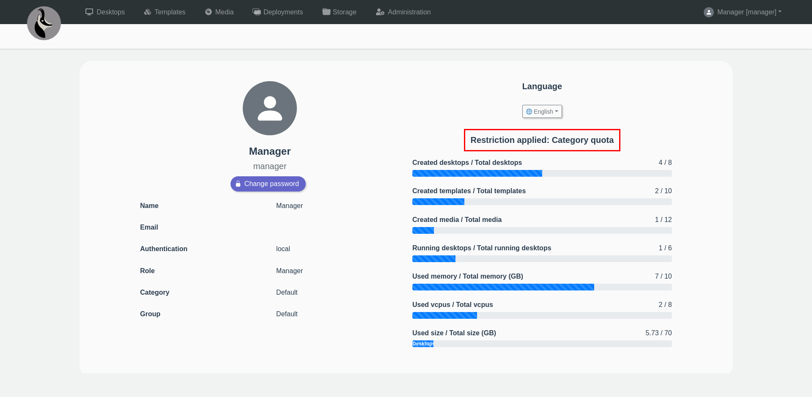The width and height of the screenshot is (812, 397).
Task: Click the Desktops segment in size bar
Action: [423, 344]
